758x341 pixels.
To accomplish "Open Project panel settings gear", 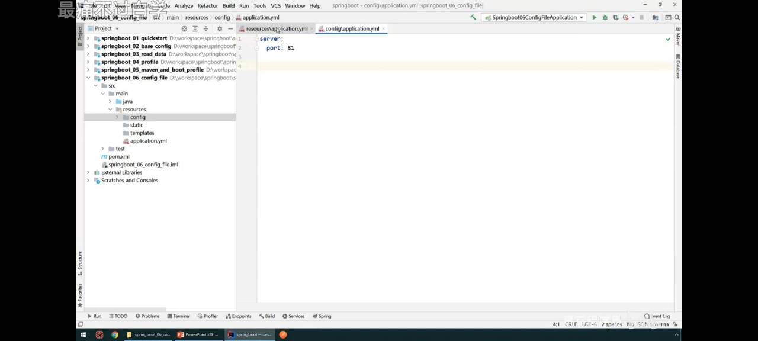I will coord(220,28).
